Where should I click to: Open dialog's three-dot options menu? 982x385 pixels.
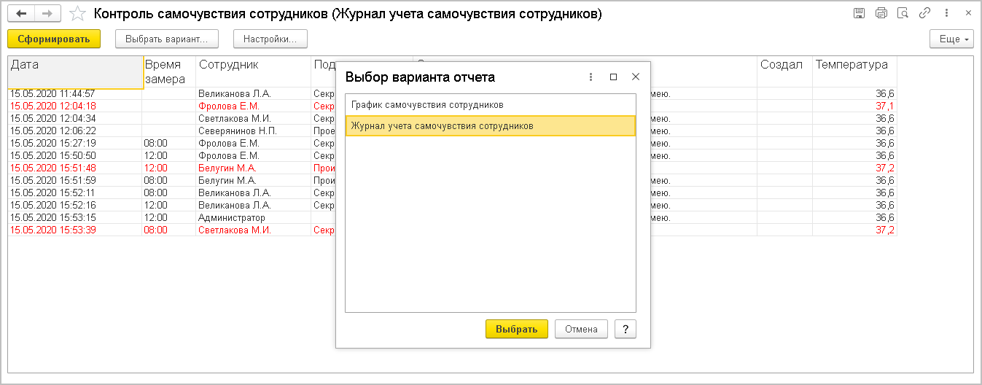pos(591,77)
